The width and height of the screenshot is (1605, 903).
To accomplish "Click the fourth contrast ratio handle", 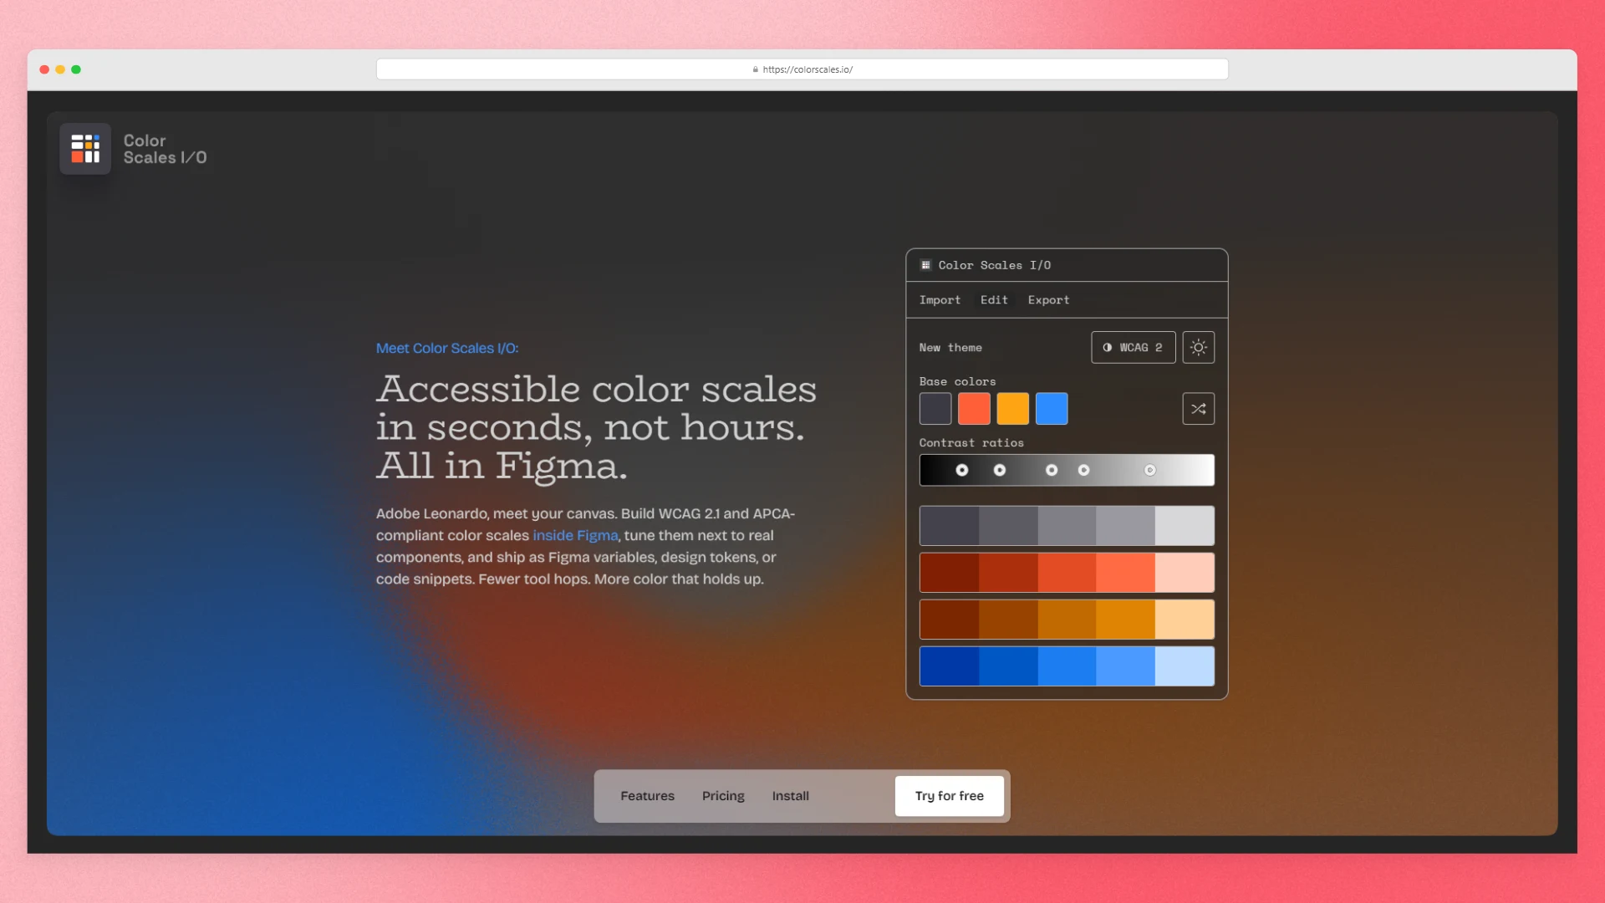I will (x=1083, y=470).
